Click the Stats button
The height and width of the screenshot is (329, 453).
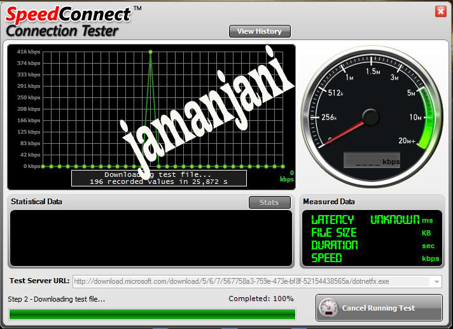coord(270,202)
